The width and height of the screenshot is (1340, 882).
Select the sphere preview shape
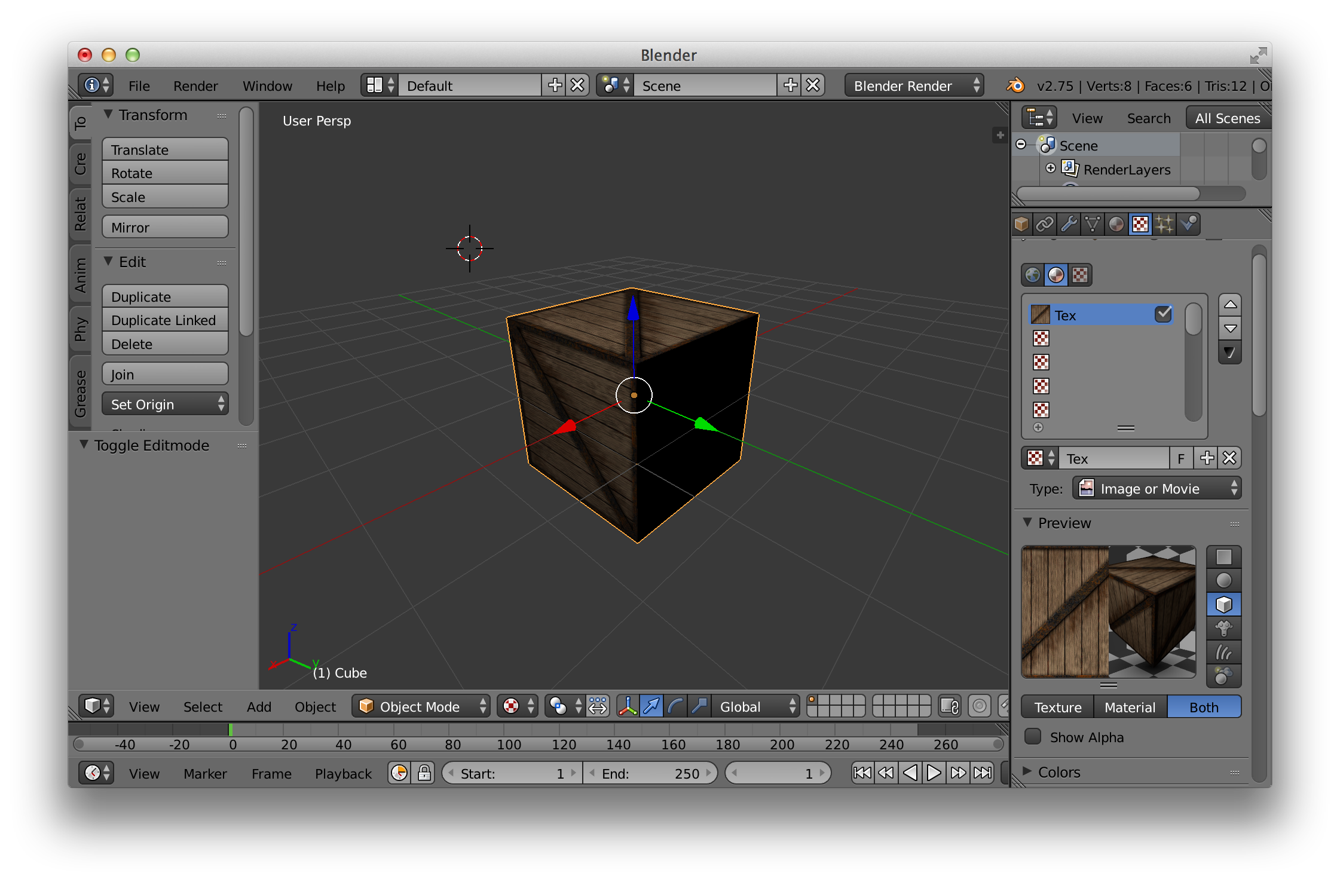pos(1223,581)
